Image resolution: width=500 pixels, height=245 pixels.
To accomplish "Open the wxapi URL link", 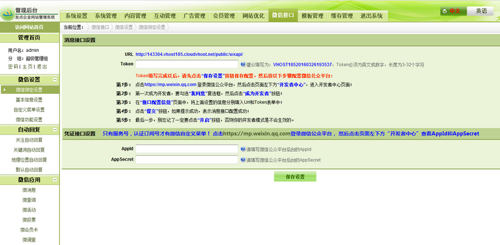I will (x=189, y=55).
